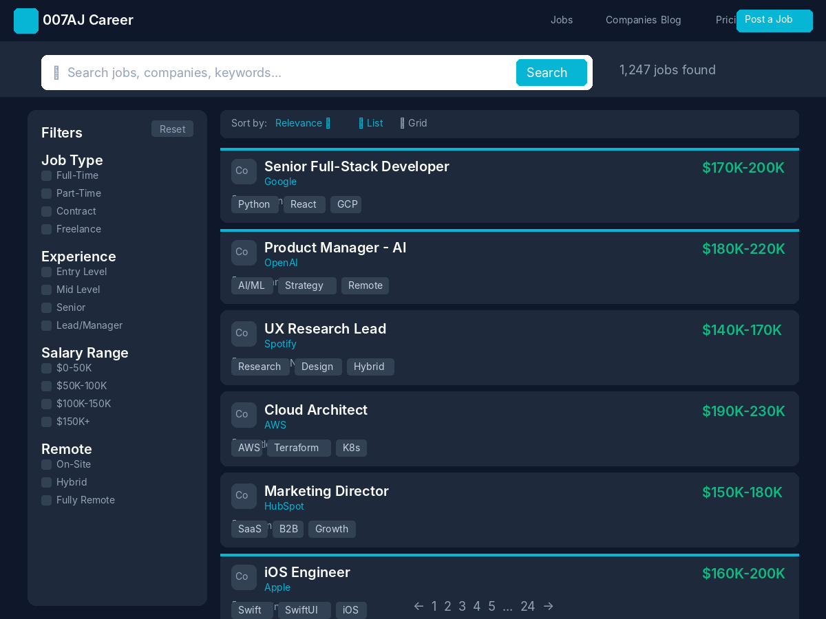Enable the Hybrid remote filter checkbox
This screenshot has height=619, width=826.
point(46,482)
